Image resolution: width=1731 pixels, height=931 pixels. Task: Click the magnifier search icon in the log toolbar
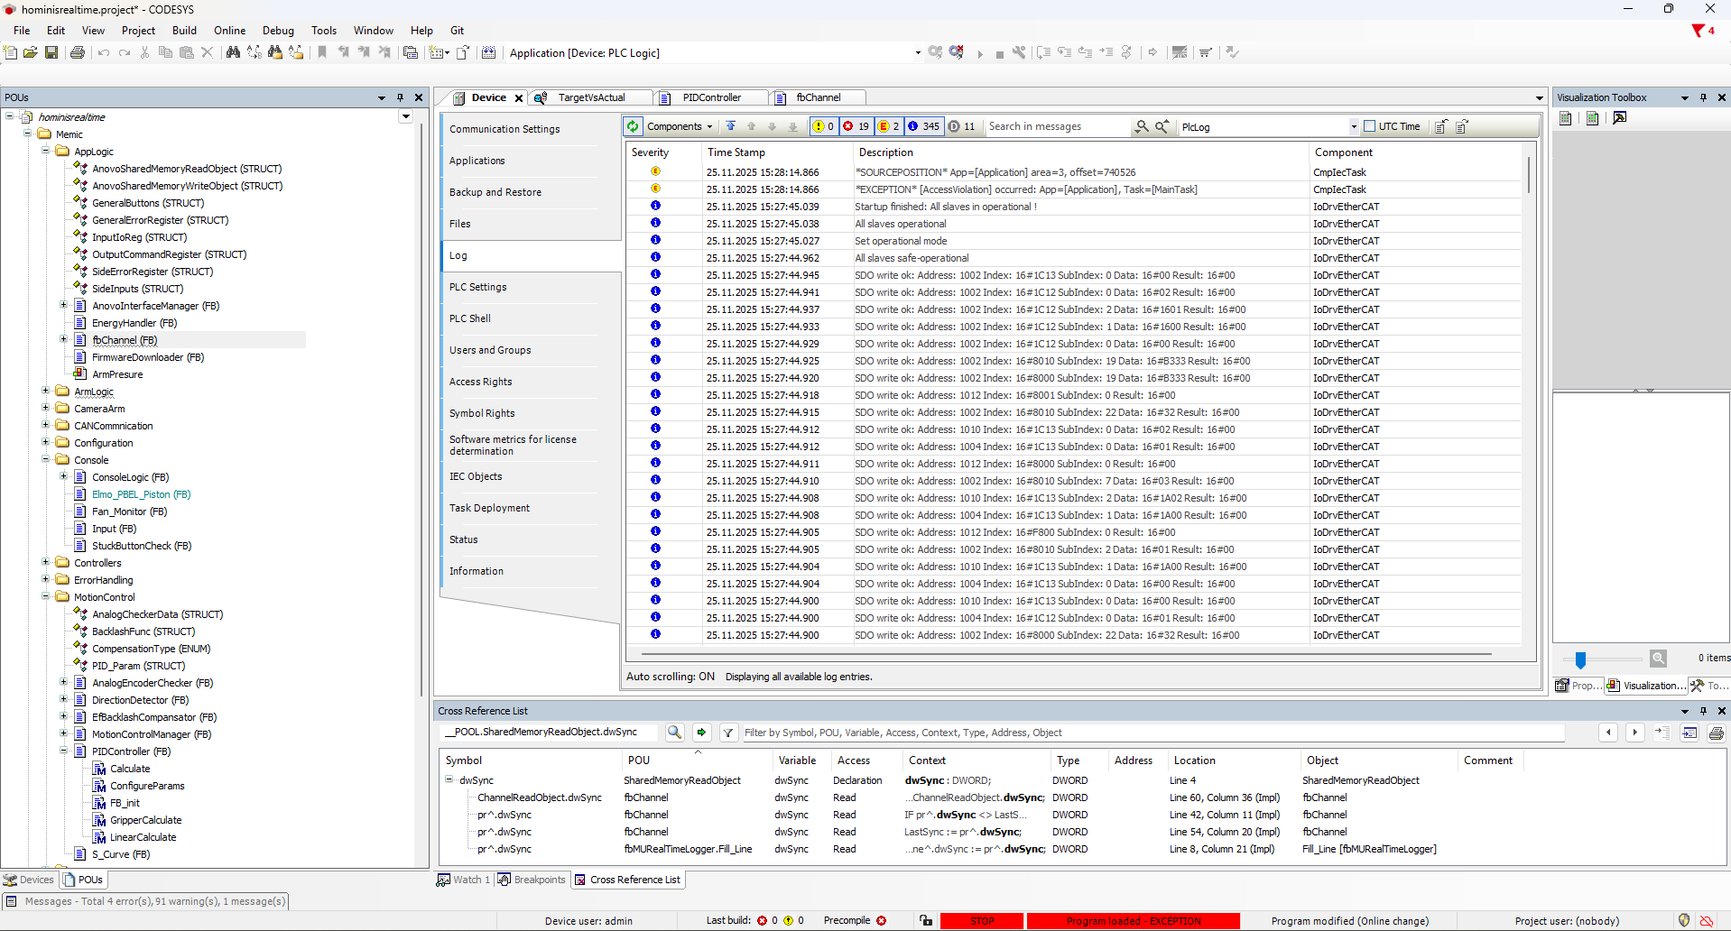tap(1142, 127)
